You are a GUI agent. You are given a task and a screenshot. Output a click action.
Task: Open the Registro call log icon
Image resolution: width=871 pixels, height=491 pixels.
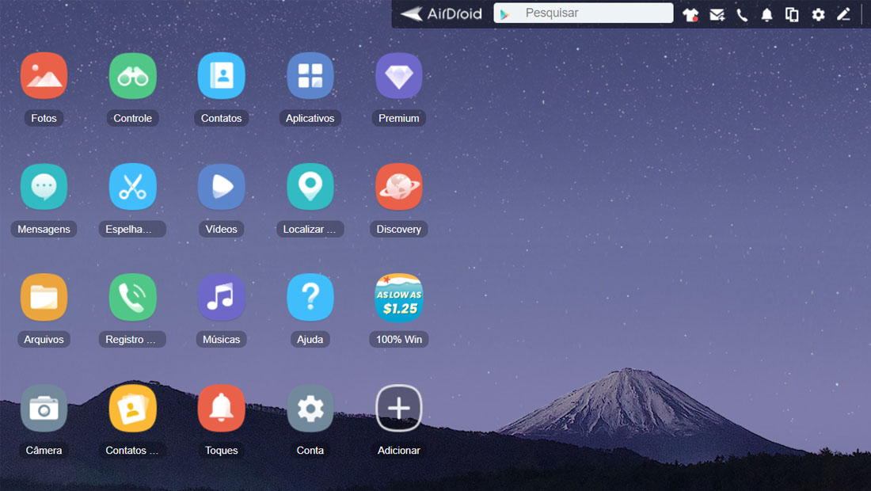coord(133,297)
